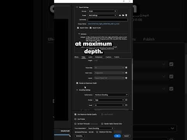Toggle the checkbox beside the Profile dropdown
This screenshot has height=140, width=187.
click(x=126, y=100)
